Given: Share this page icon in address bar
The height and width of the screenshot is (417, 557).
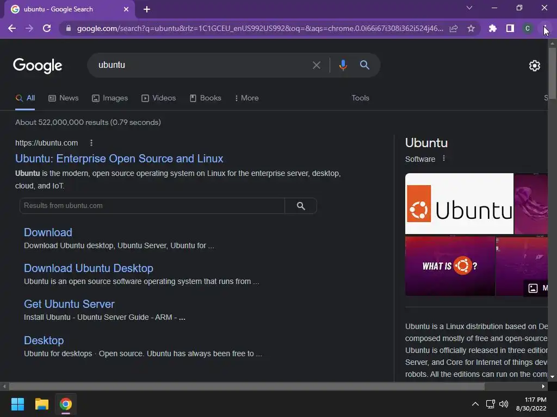Looking at the screenshot, I should 454,28.
